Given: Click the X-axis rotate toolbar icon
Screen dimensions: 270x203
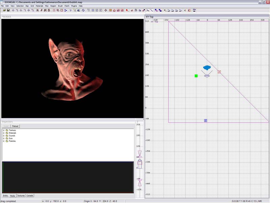Looking at the screenshot, I should (17, 10).
